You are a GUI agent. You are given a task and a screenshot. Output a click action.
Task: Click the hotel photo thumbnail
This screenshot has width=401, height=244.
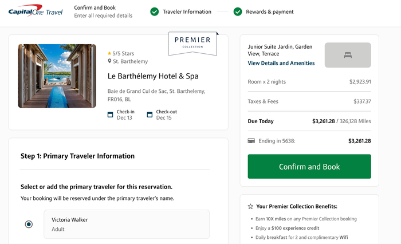[x=57, y=76]
